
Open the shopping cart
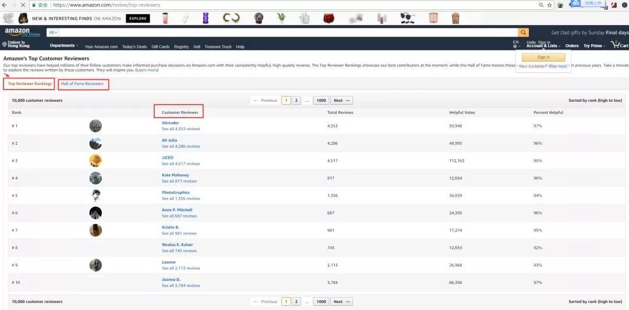coord(619,45)
